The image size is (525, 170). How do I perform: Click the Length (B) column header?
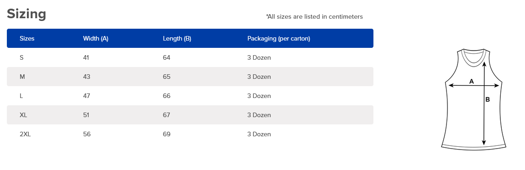click(177, 38)
